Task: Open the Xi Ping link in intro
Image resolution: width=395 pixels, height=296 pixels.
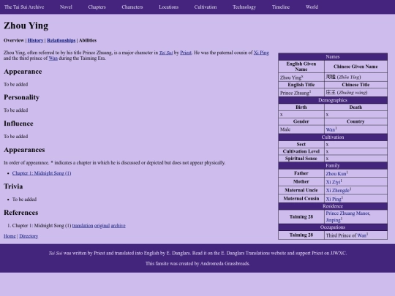Action: coord(261,53)
